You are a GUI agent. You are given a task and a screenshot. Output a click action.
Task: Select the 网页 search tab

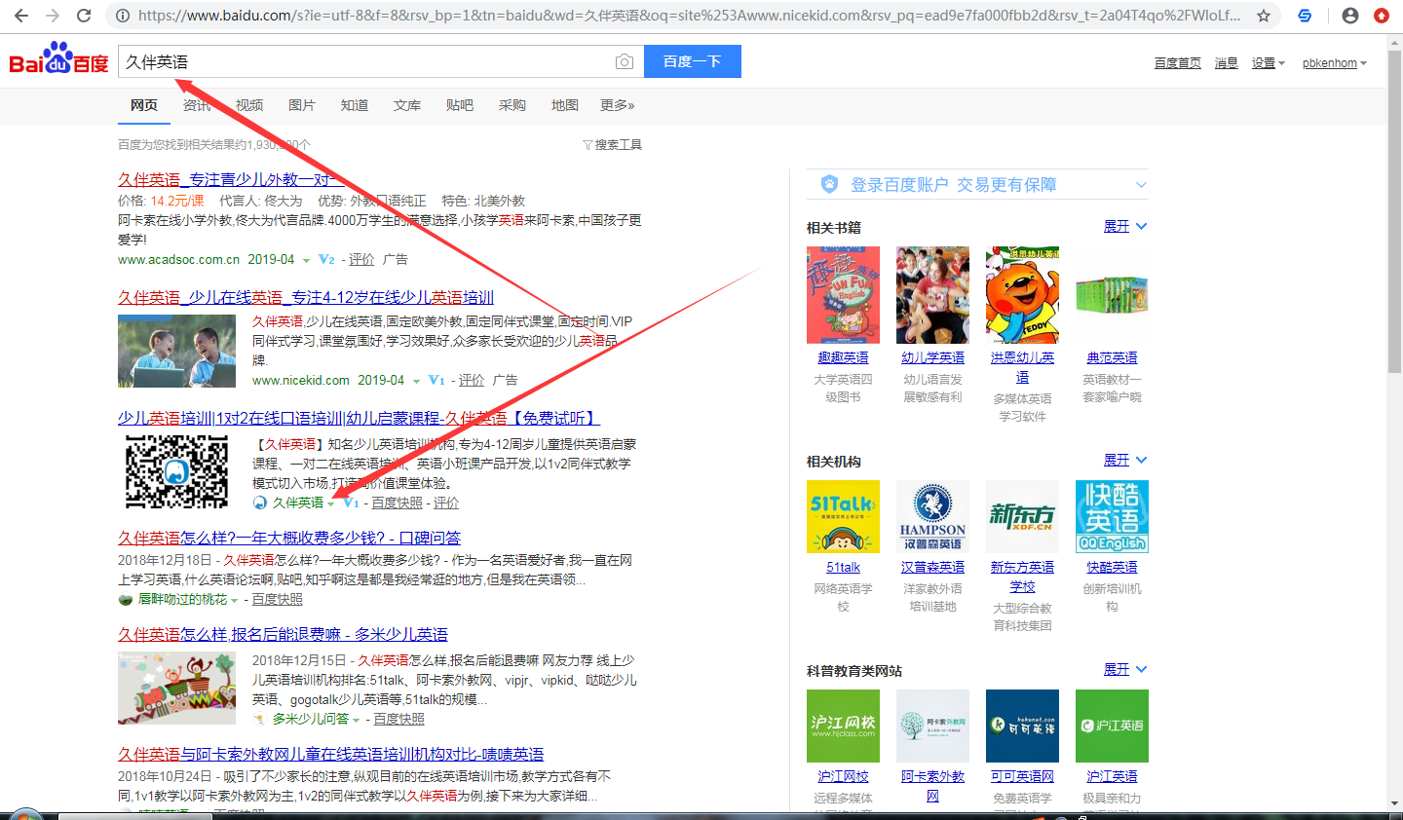tap(144, 105)
